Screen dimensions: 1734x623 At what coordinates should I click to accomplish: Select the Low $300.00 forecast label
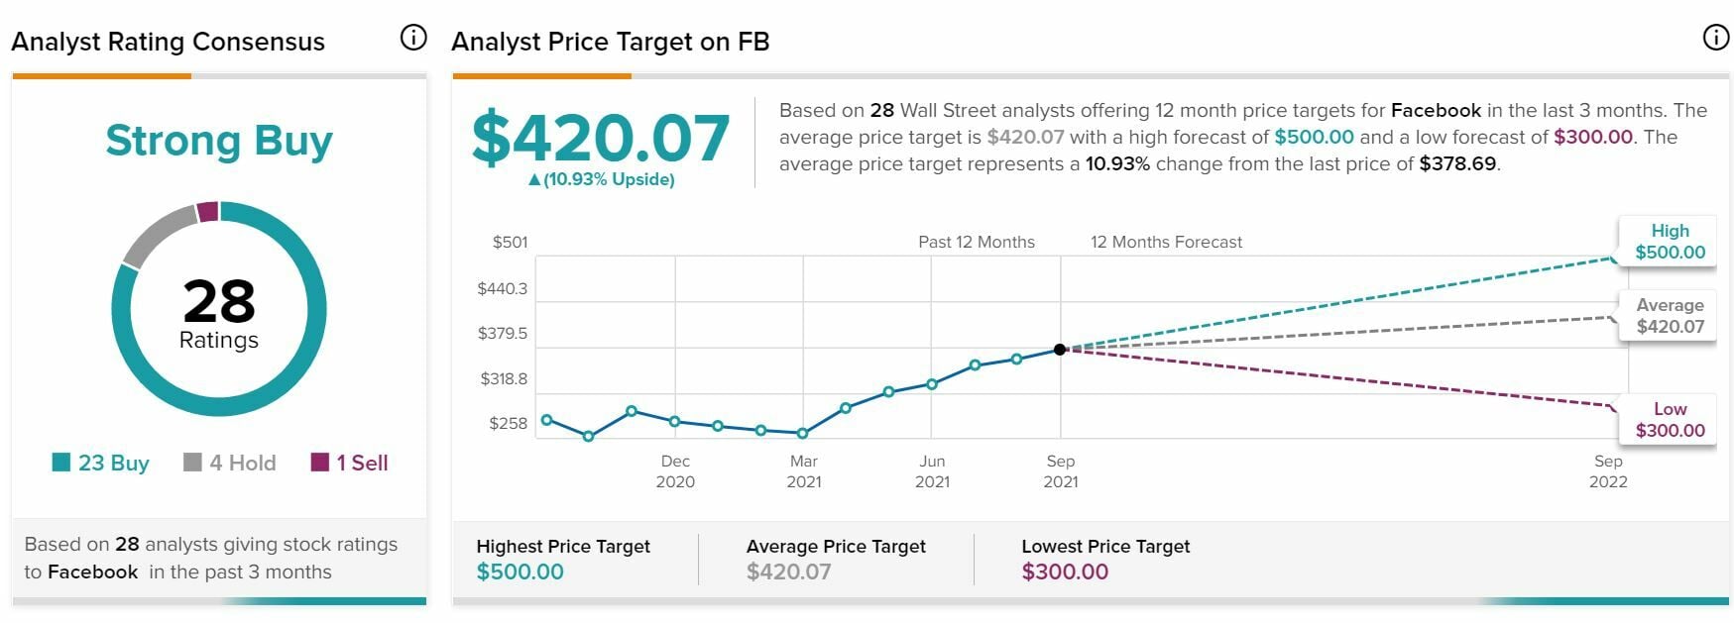[1670, 420]
